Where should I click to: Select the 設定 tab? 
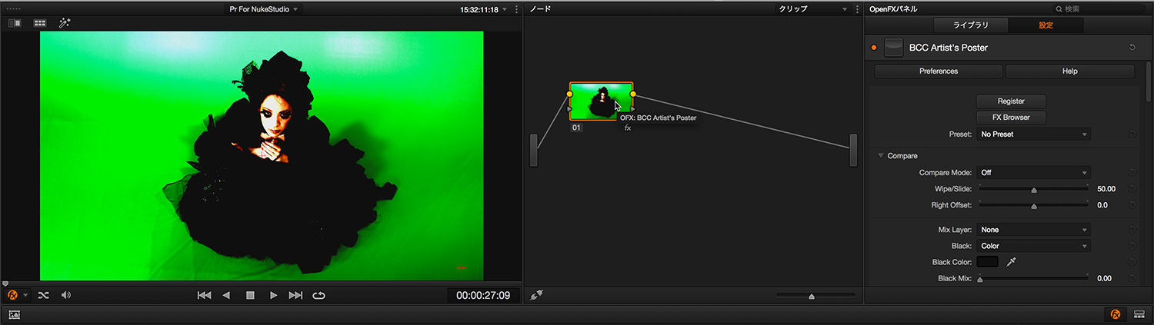click(1046, 25)
